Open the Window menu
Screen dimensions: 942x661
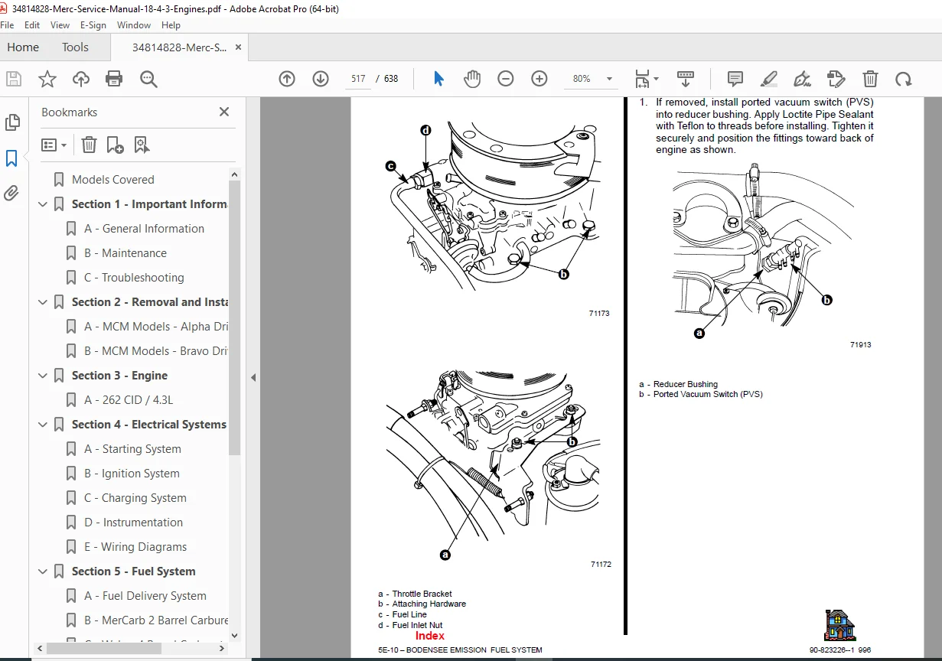134,25
